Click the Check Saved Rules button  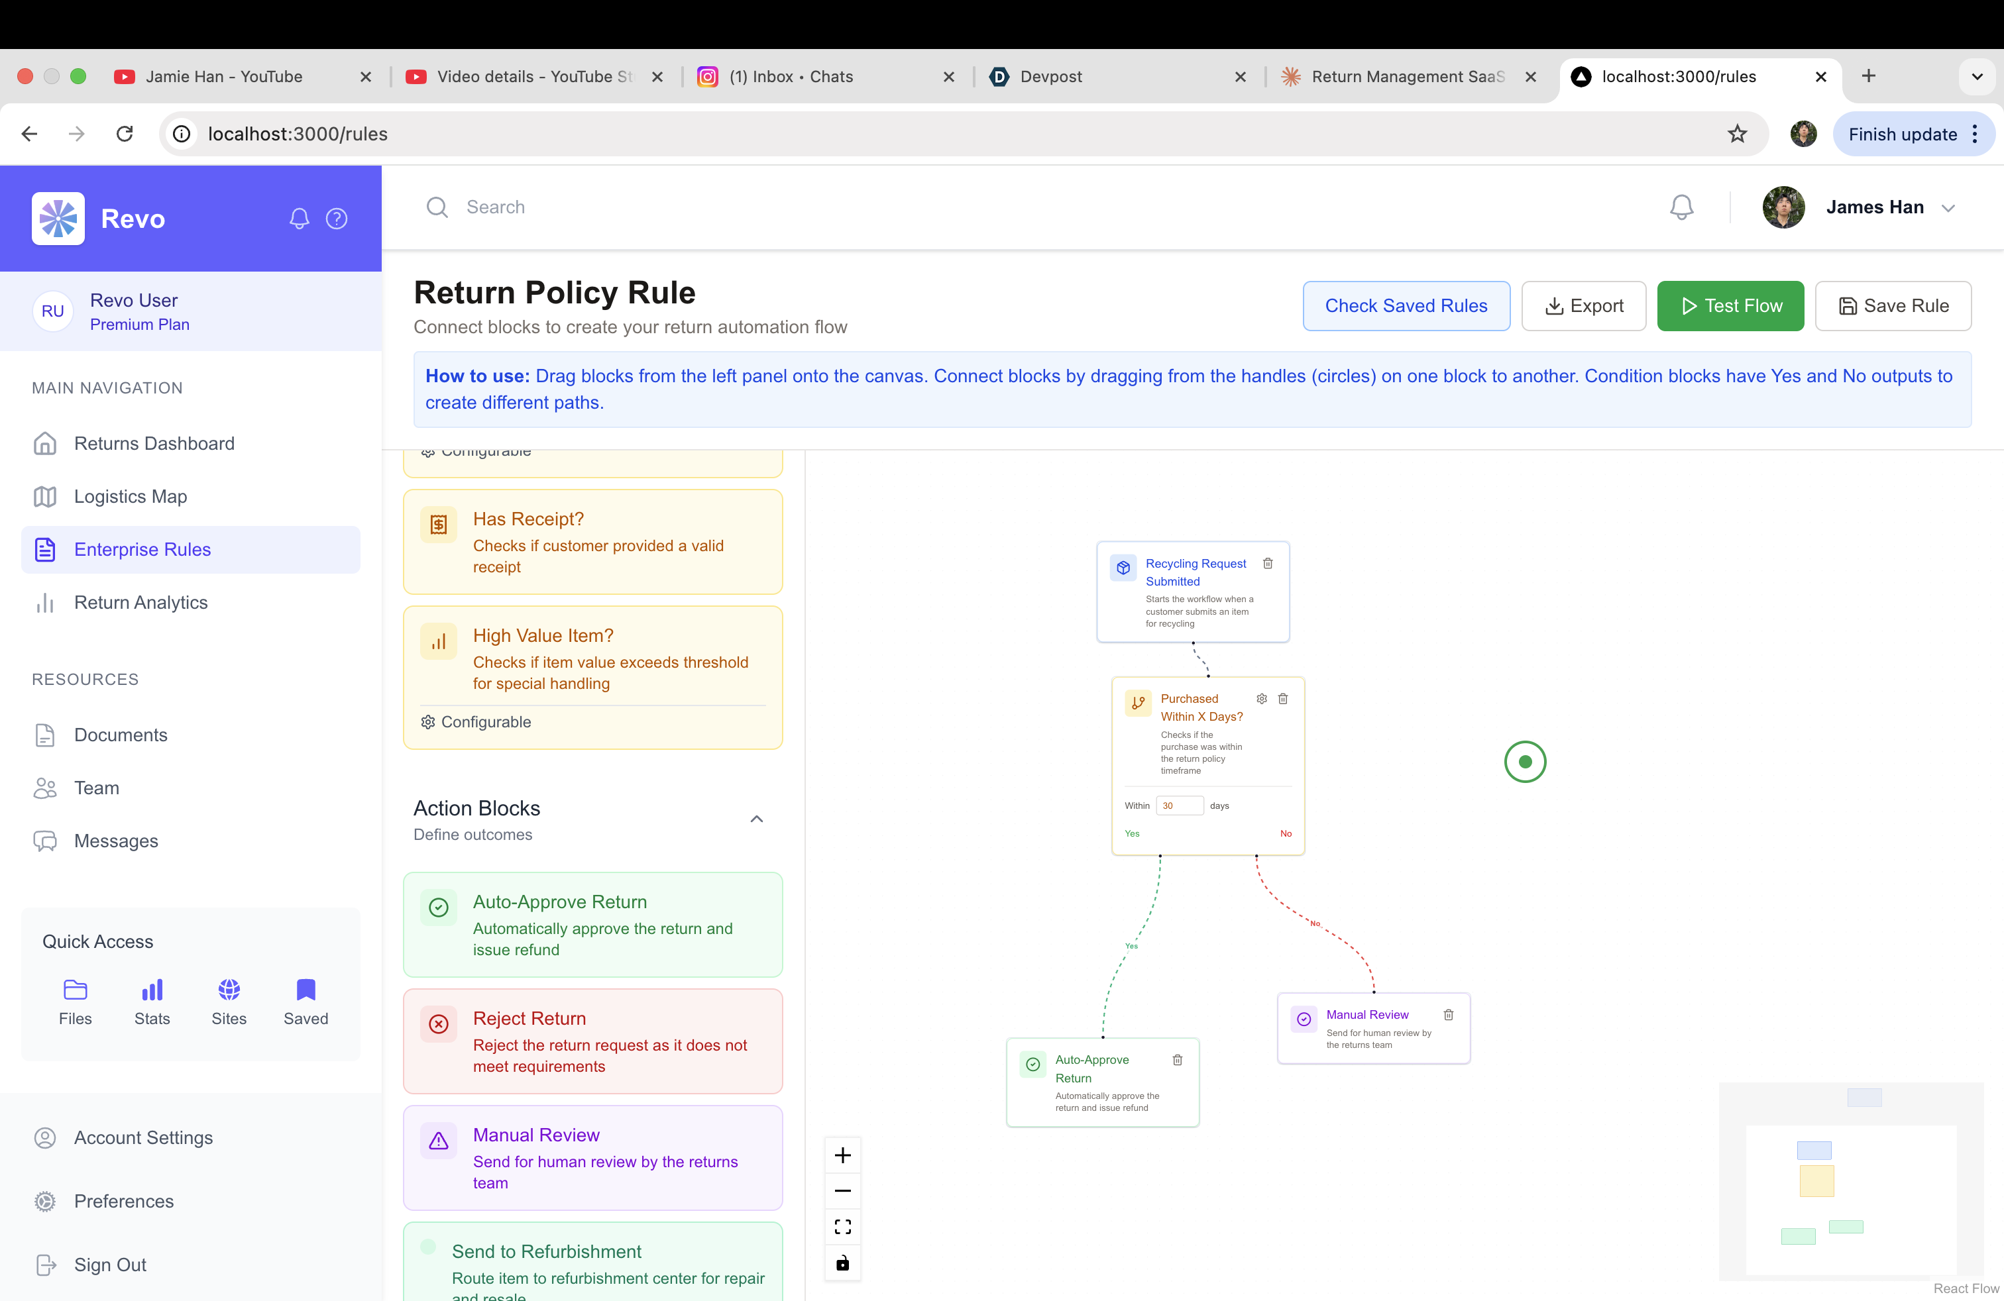pyautogui.click(x=1406, y=306)
